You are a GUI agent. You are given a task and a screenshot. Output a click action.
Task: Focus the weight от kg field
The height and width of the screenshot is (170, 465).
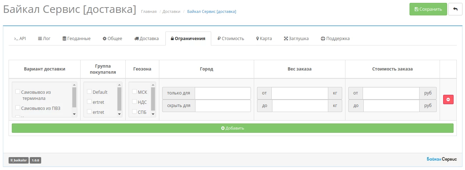point(300,93)
